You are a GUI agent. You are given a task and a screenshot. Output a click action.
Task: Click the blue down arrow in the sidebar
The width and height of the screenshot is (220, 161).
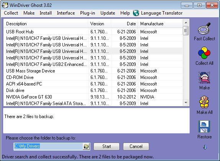(205, 147)
